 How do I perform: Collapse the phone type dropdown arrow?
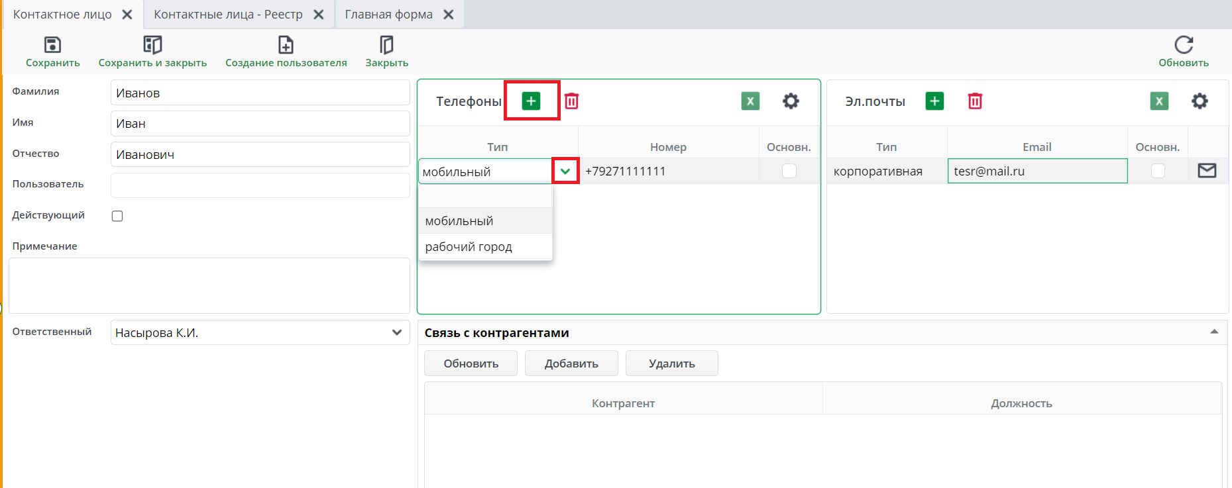click(565, 171)
